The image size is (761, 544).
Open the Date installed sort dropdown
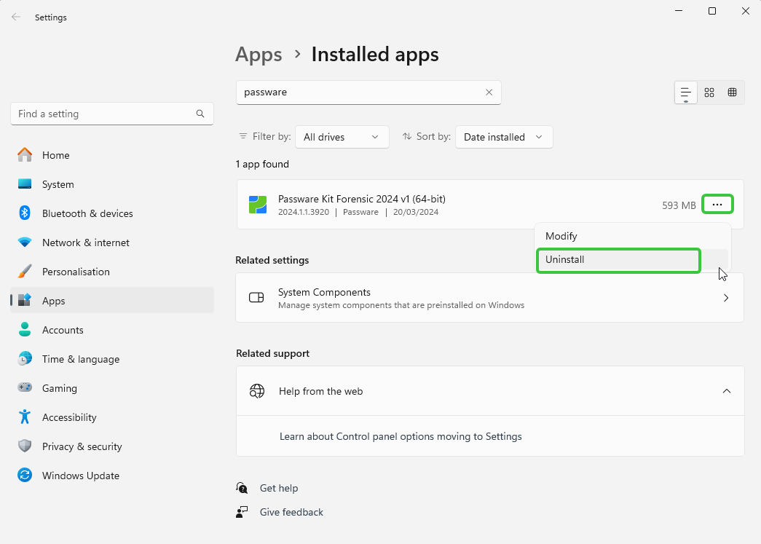[x=504, y=137]
